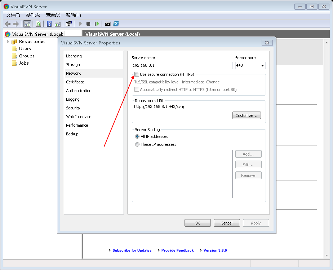
Task: Click the Edit... IP address button
Action: point(248,165)
